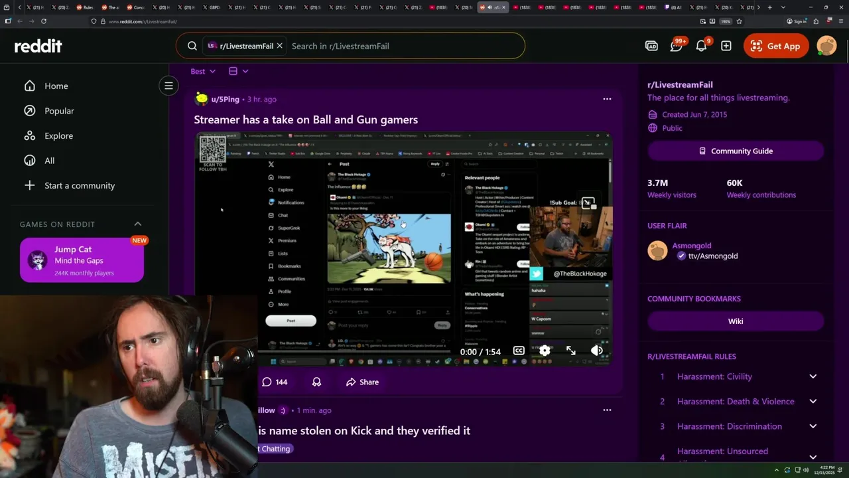Open the video settings gear
The height and width of the screenshot is (478, 849).
coord(545,351)
